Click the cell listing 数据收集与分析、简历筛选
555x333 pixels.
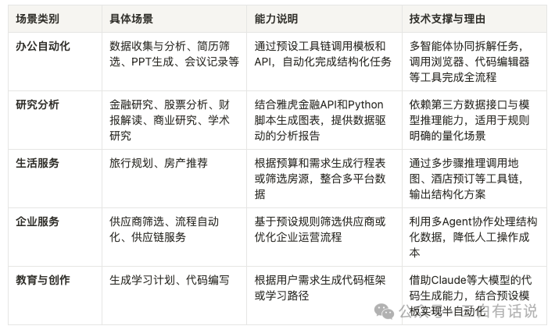[x=174, y=54]
